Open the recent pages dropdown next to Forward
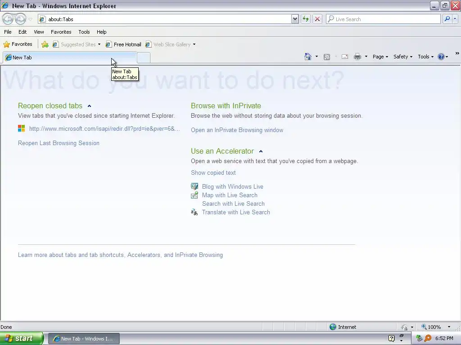This screenshot has width=461, height=345. 30,19
